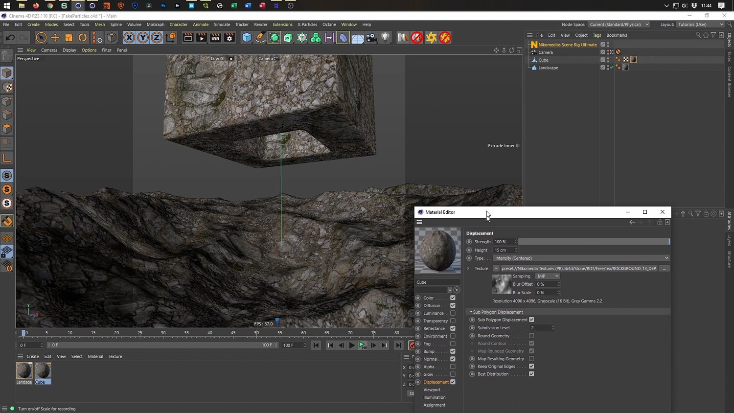Click the texture browse '...' button

tap(664, 269)
